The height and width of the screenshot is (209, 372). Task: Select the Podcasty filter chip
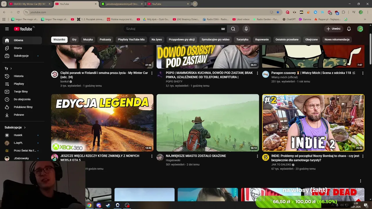tap(105, 39)
